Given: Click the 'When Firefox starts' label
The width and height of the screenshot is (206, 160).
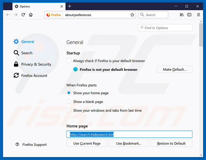Looking at the screenshot, I should point(81,85).
